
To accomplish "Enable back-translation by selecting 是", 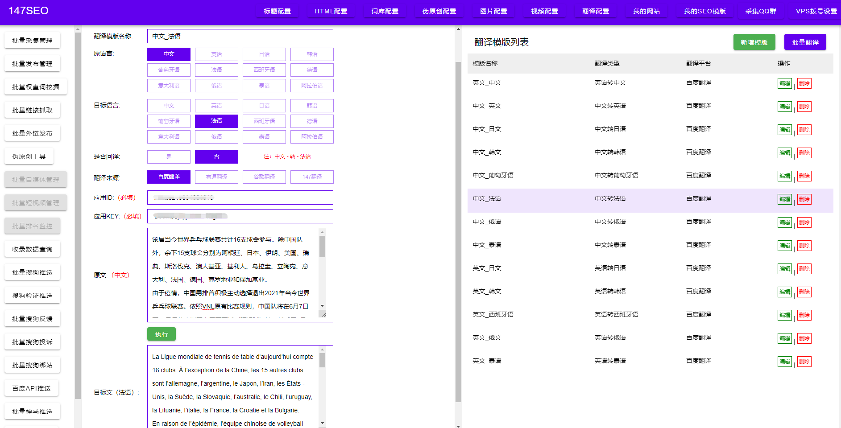I will (169, 156).
